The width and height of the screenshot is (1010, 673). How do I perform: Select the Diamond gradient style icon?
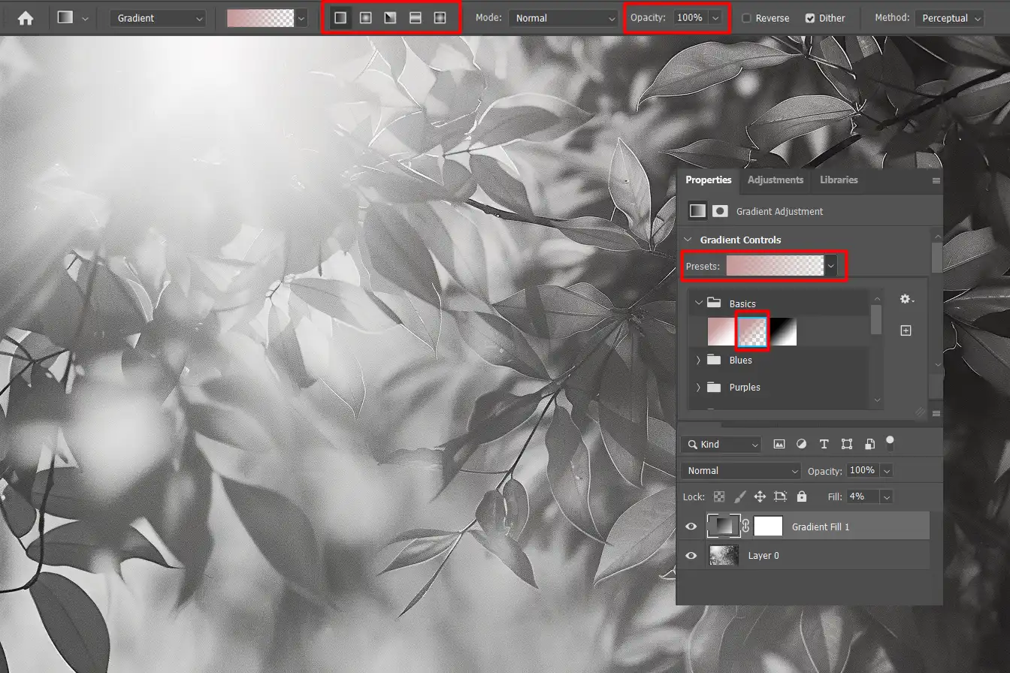(440, 18)
